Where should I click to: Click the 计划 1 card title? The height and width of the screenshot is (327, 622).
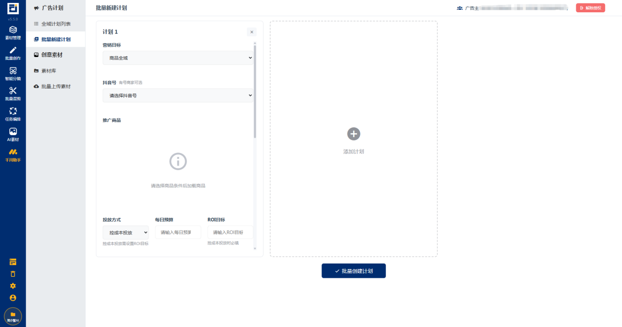(110, 32)
